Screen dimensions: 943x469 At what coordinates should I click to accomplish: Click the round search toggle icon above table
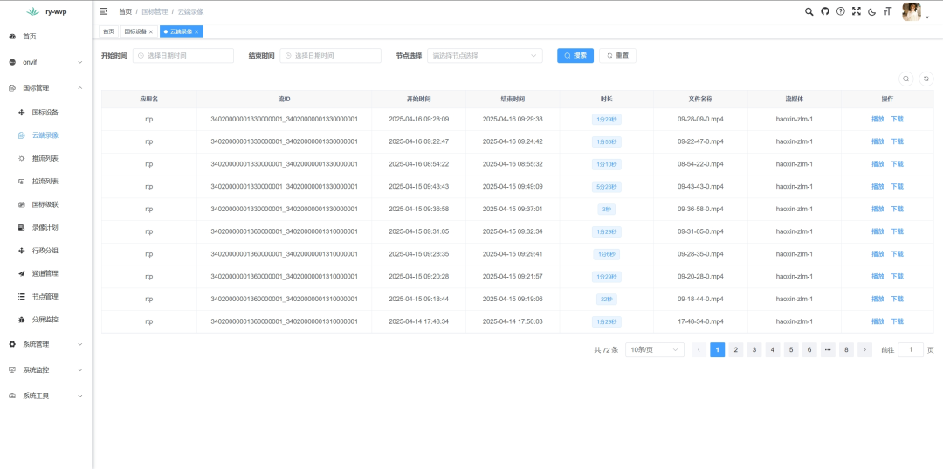[x=906, y=79]
